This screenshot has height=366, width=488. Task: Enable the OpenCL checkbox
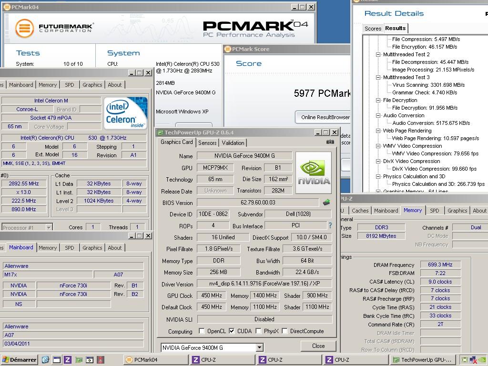tap(202, 331)
